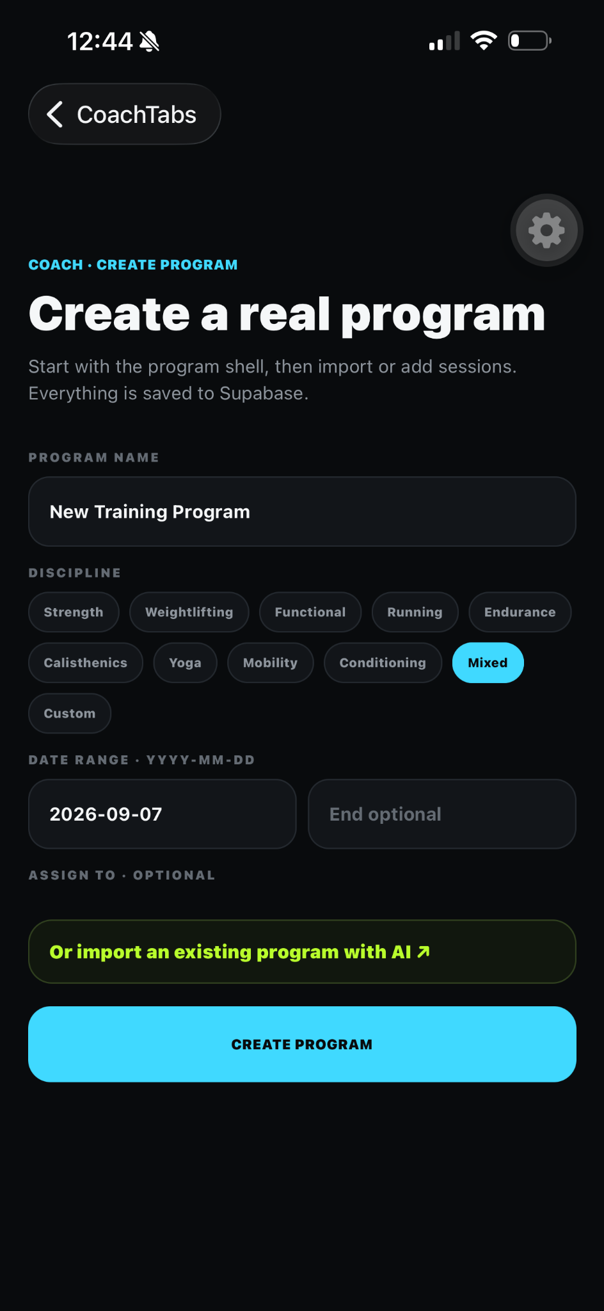Image resolution: width=604 pixels, height=1311 pixels.
Task: Pick the Running discipline chip
Action: 415,612
